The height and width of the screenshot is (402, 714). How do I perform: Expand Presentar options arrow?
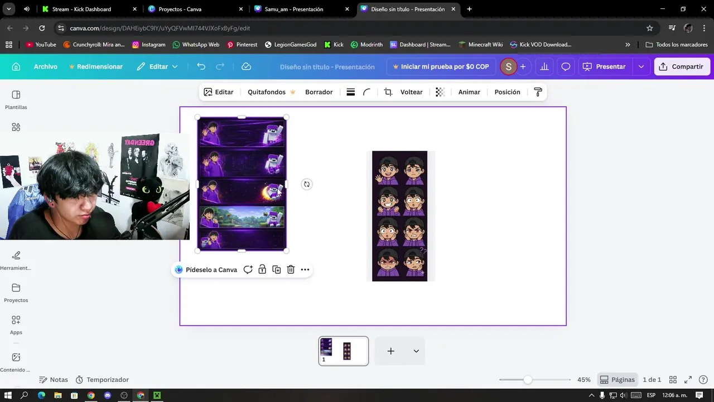(x=641, y=66)
